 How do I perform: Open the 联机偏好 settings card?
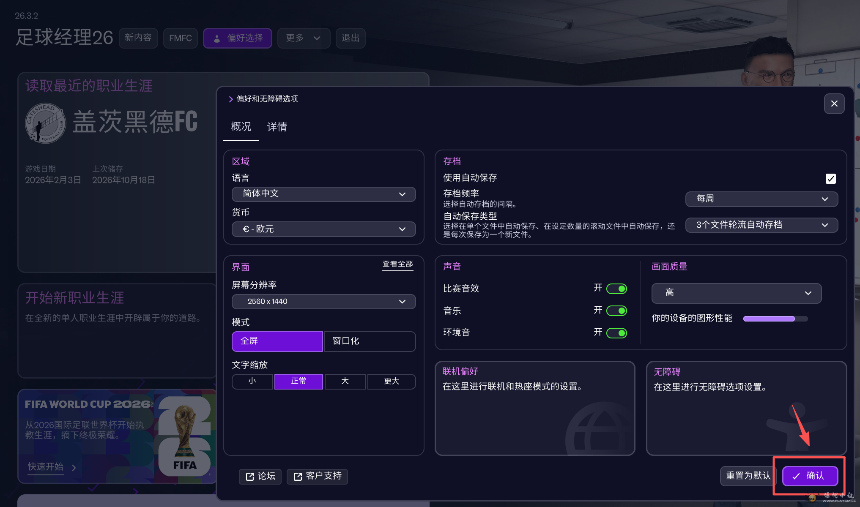535,408
